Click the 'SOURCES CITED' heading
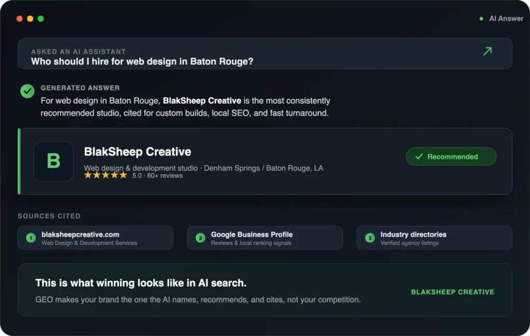This screenshot has height=336, width=530. 49,216
